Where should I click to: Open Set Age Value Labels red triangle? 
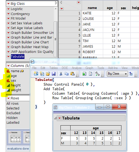pyautogui.click(x=8, y=28)
